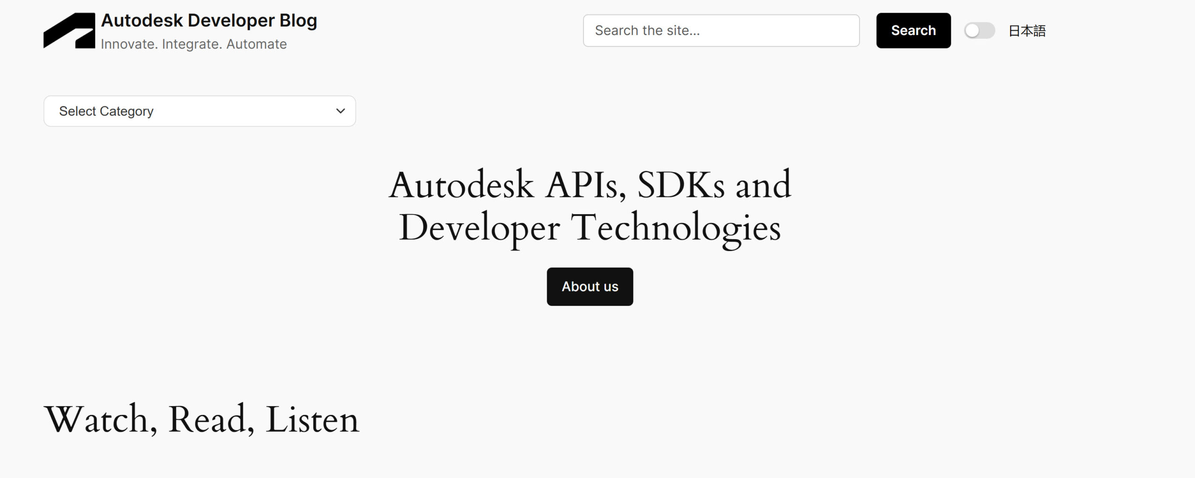Focus the 'Search the site...' input field
The height and width of the screenshot is (478, 1195).
point(721,31)
